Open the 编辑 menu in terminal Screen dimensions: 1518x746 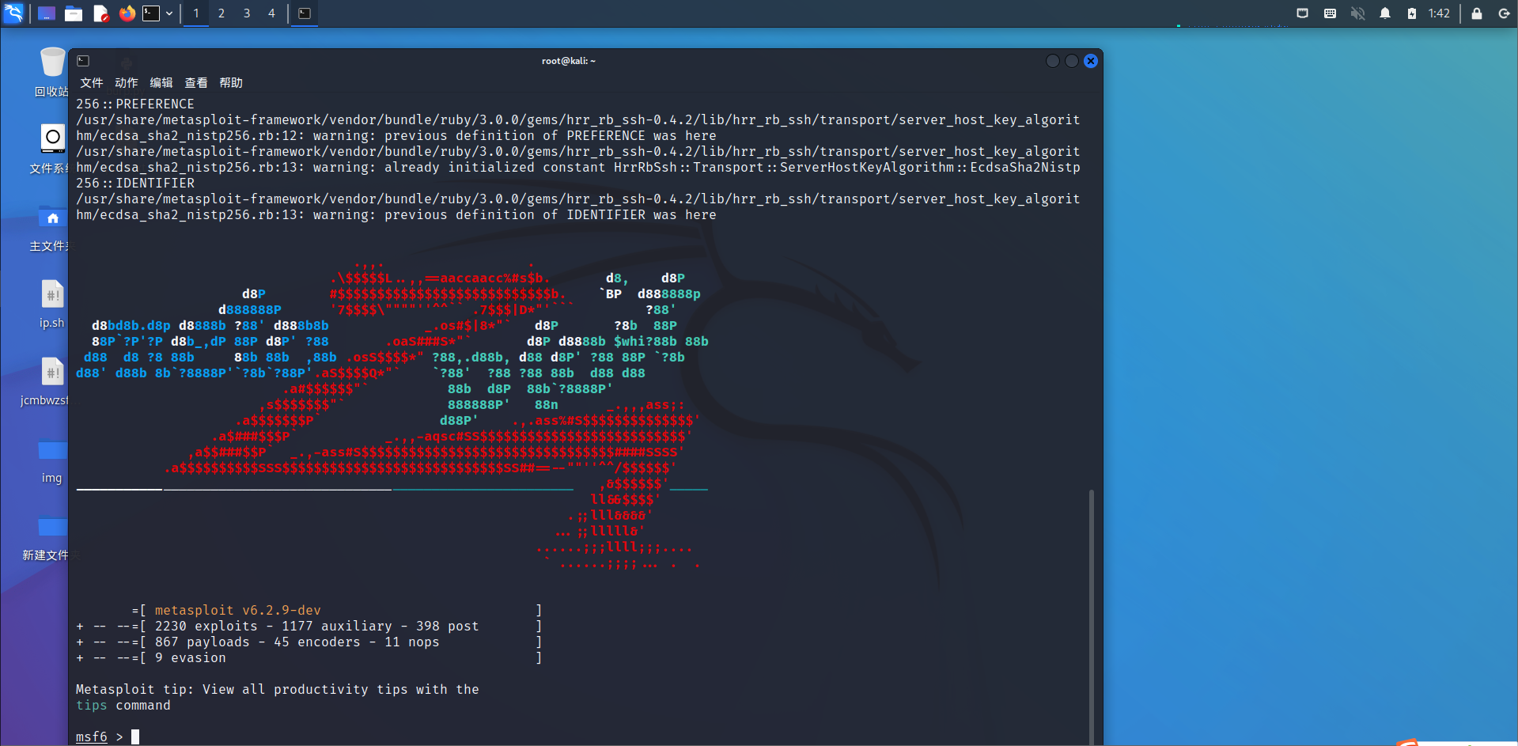[161, 83]
